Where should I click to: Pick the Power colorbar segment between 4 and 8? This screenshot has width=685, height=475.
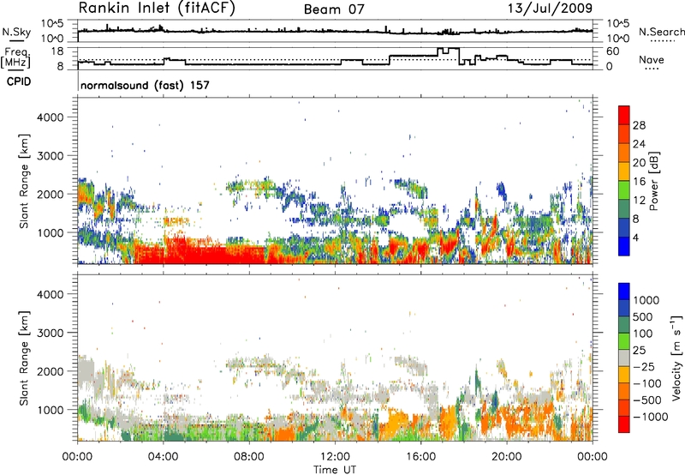624,227
